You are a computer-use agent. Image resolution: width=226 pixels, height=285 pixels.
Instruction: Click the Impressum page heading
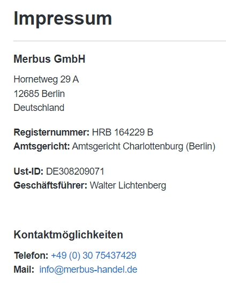[63, 19]
